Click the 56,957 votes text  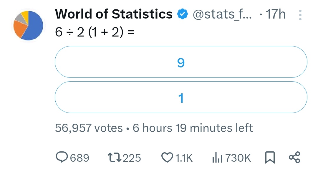tap(89, 128)
